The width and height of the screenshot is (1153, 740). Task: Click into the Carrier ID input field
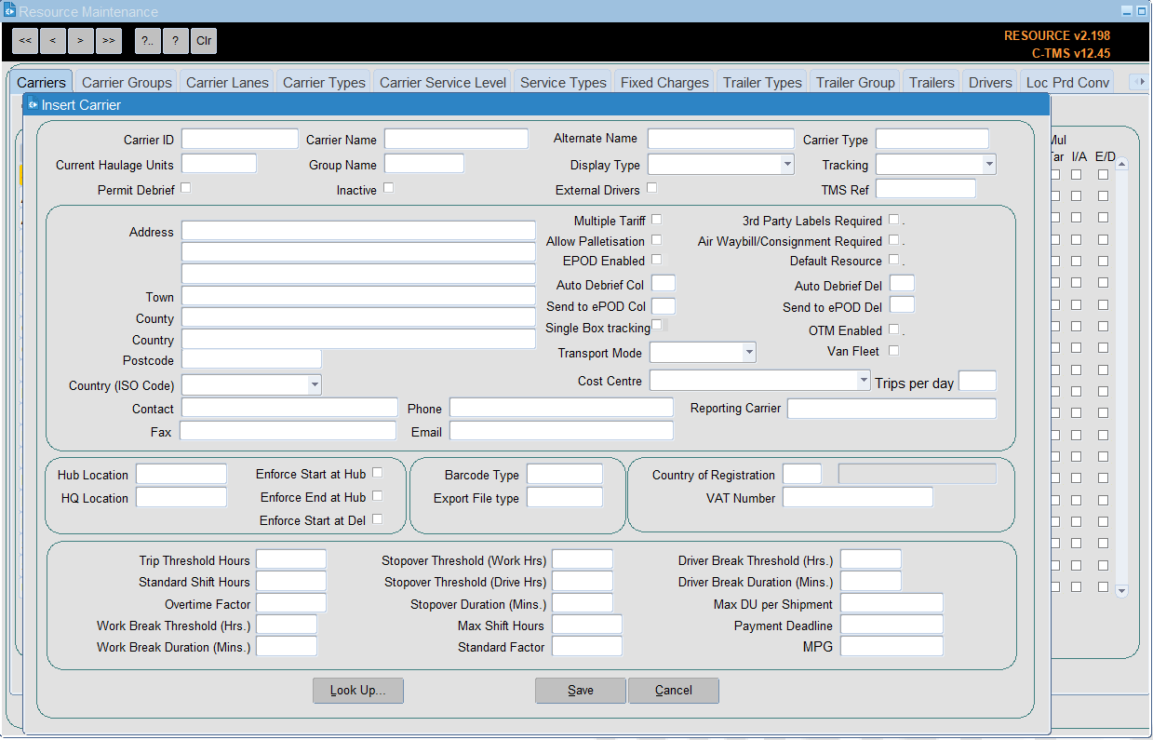click(x=239, y=140)
